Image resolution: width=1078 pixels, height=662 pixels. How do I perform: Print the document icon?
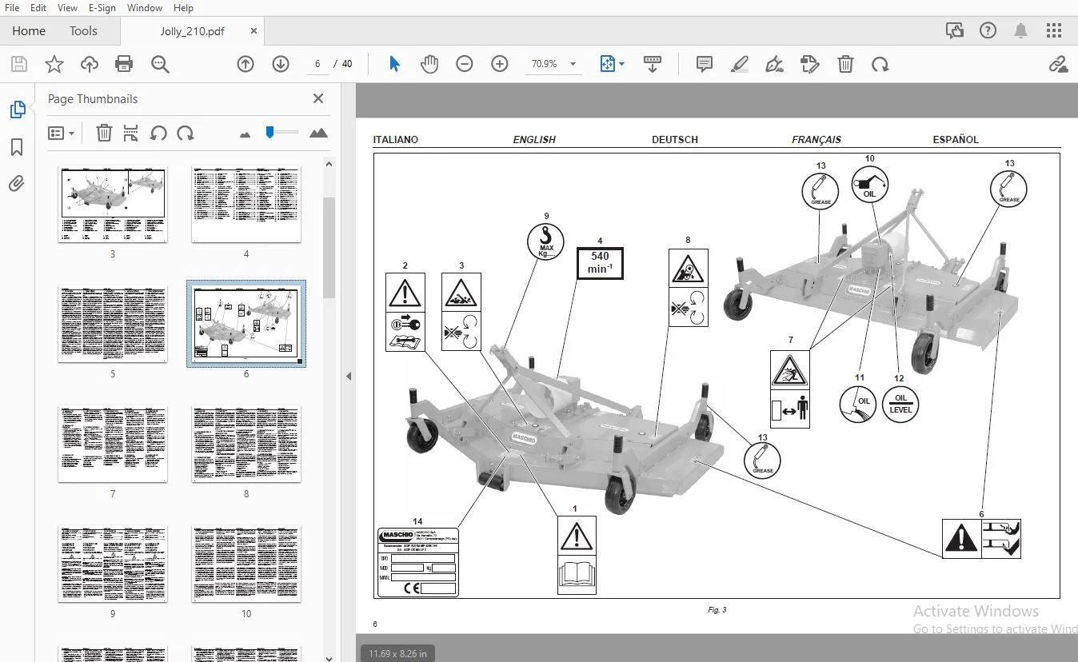[124, 64]
